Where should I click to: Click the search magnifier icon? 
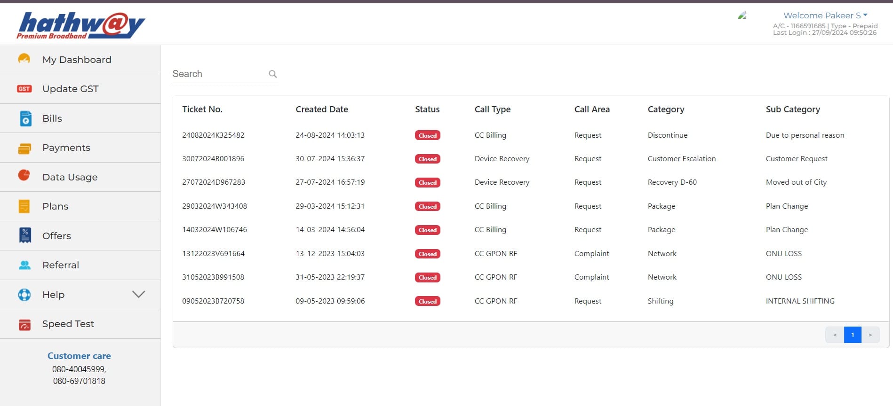272,74
